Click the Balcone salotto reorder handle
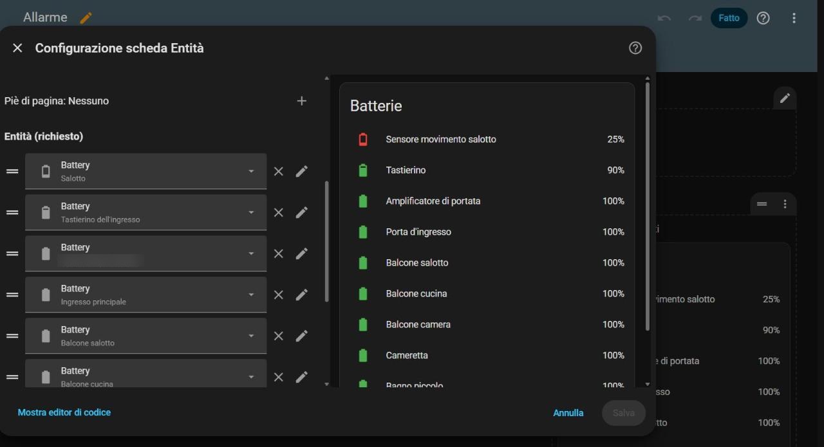The width and height of the screenshot is (824, 447). (12, 336)
